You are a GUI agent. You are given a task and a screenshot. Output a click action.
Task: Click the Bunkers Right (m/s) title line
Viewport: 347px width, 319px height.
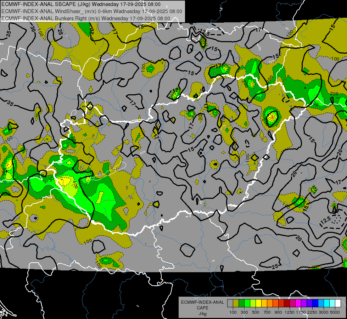point(86,18)
